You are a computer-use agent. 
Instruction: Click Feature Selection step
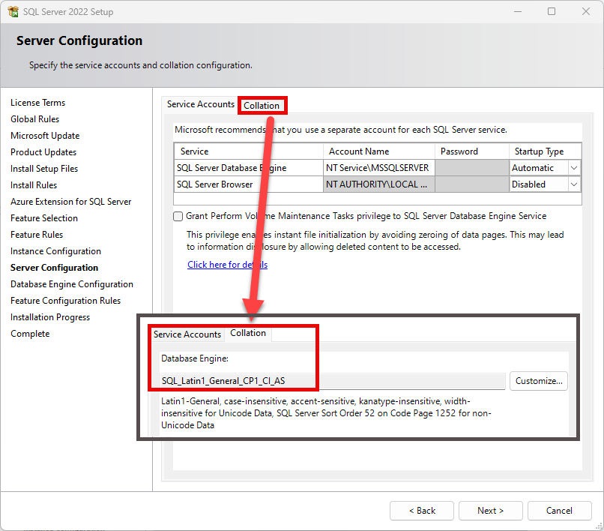pyautogui.click(x=44, y=218)
